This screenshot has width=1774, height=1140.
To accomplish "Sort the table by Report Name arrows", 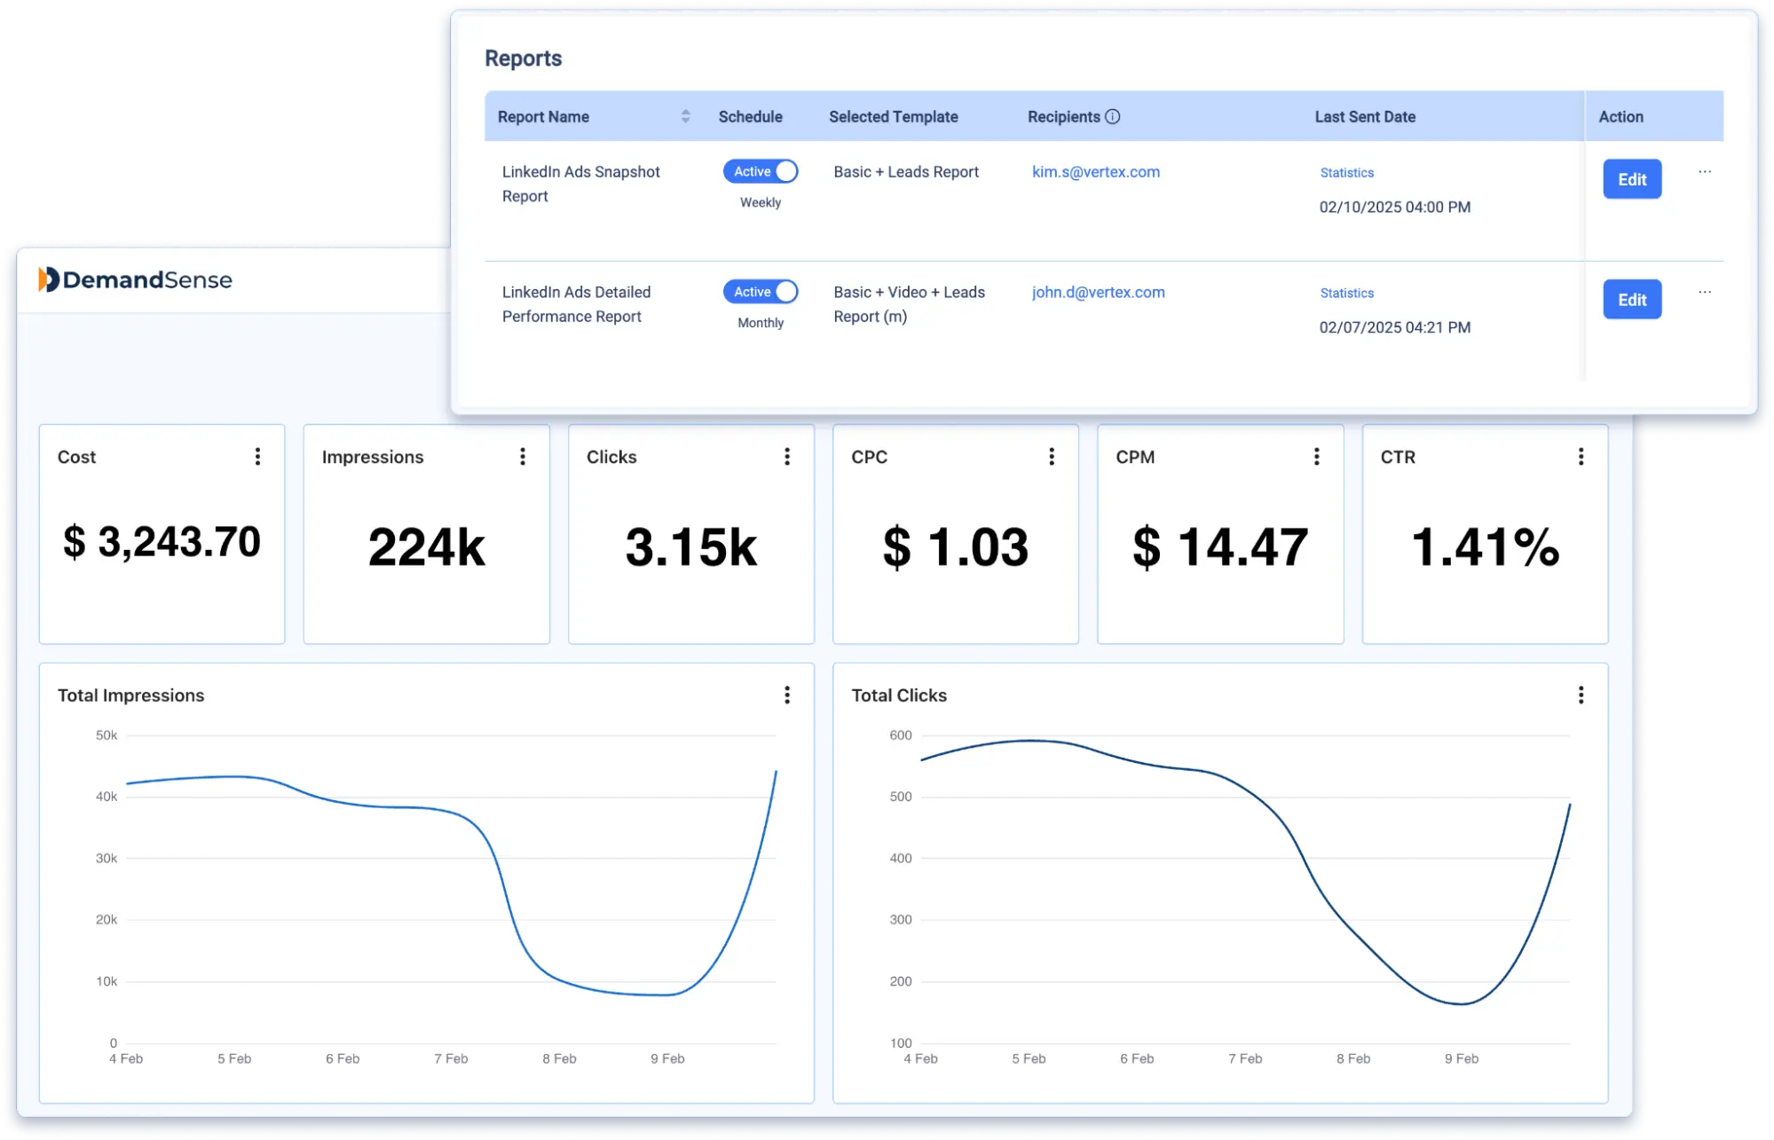I will pyautogui.click(x=685, y=116).
